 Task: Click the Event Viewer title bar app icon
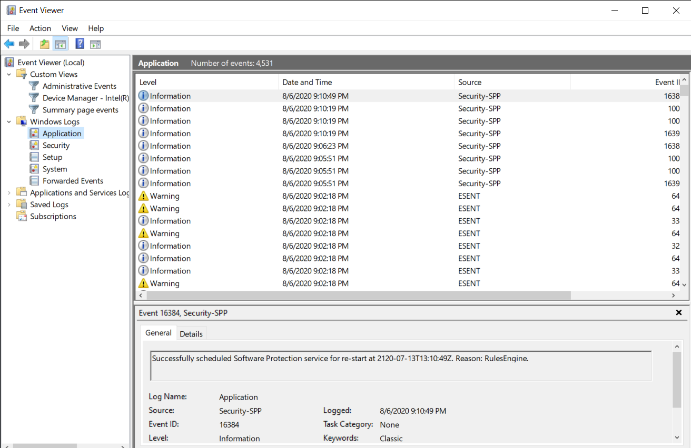(11, 11)
